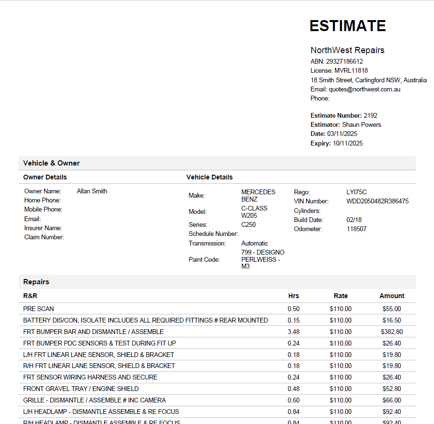Image resolution: width=434 pixels, height=424 pixels.
Task: Select the PRE SCAN line item
Action: pos(39,309)
